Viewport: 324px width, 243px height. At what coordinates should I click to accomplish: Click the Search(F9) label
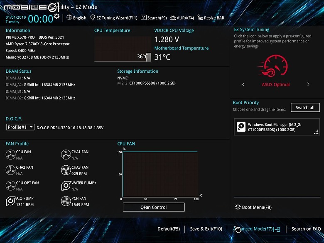[x=157, y=18]
